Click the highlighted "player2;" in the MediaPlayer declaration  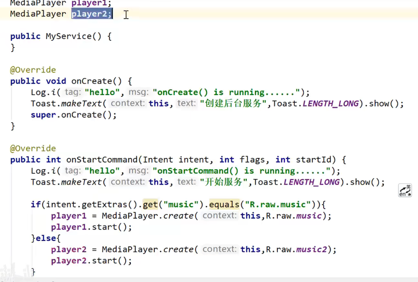92,14
